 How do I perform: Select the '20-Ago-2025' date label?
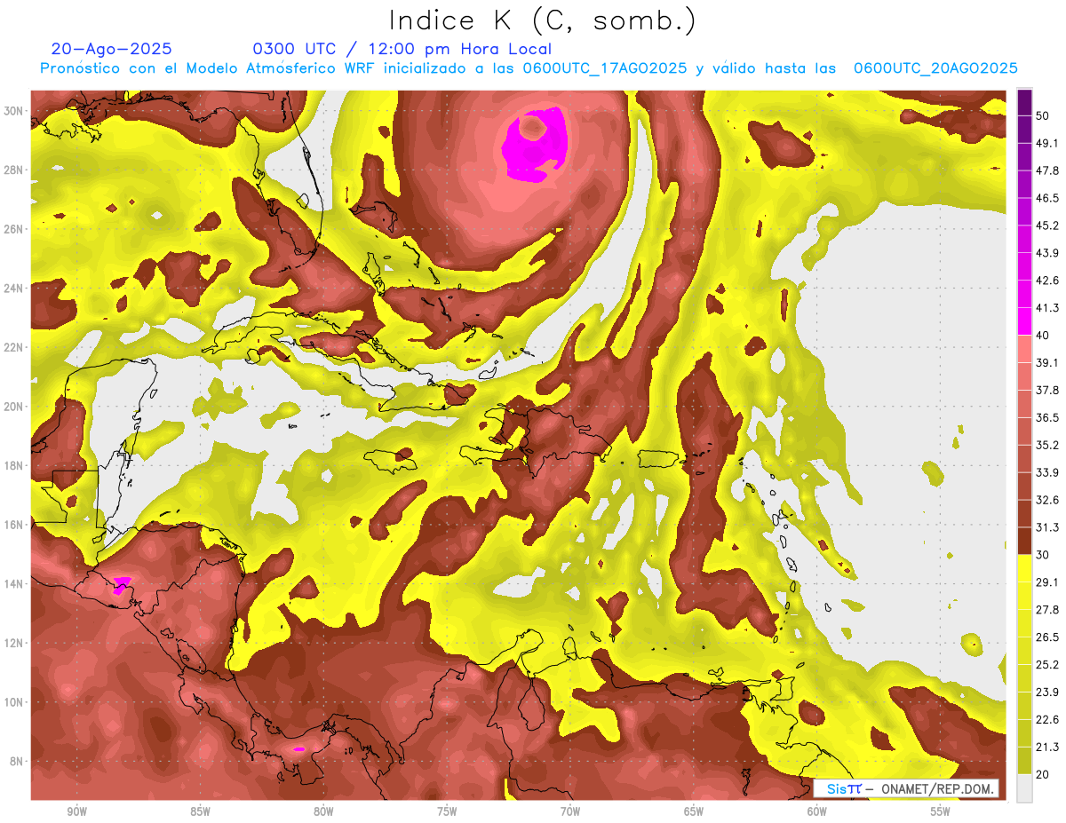[x=111, y=49]
